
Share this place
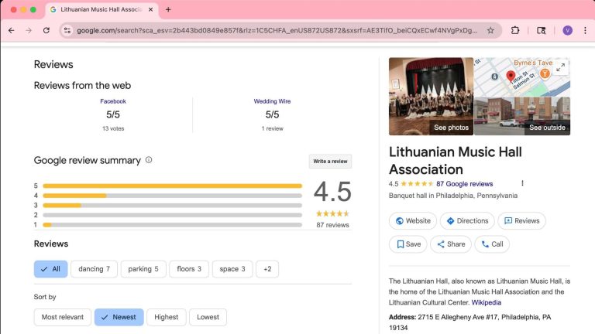(x=451, y=244)
